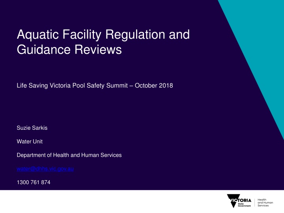The width and height of the screenshot is (284, 213).
Task: Click the 'Guidance Reviews' title line
Action: (69, 50)
